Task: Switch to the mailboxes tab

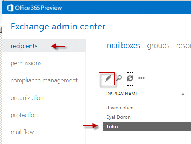Action: tap(124, 46)
